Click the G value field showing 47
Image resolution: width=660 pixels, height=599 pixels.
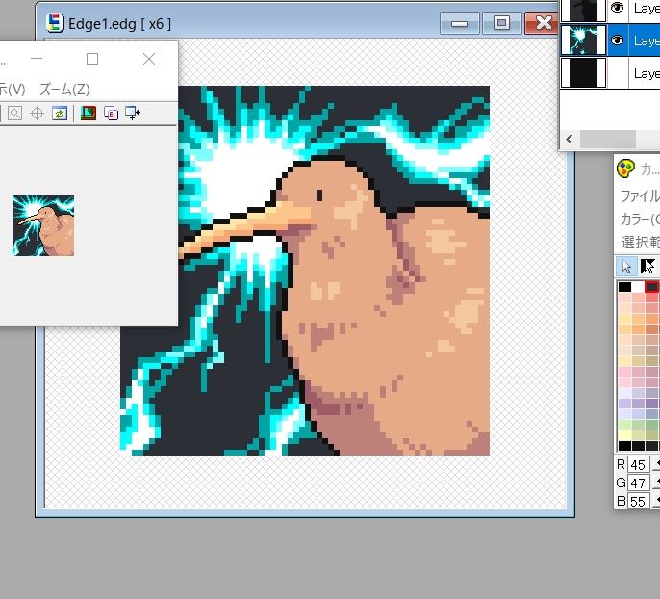[x=638, y=482]
